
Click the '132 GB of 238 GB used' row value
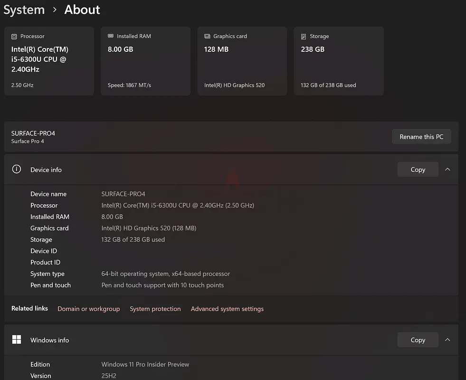(x=133, y=239)
